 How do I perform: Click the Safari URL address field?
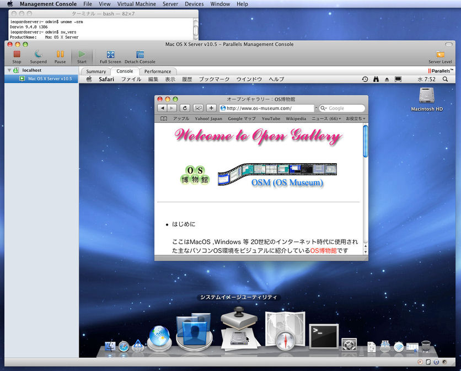click(x=267, y=108)
